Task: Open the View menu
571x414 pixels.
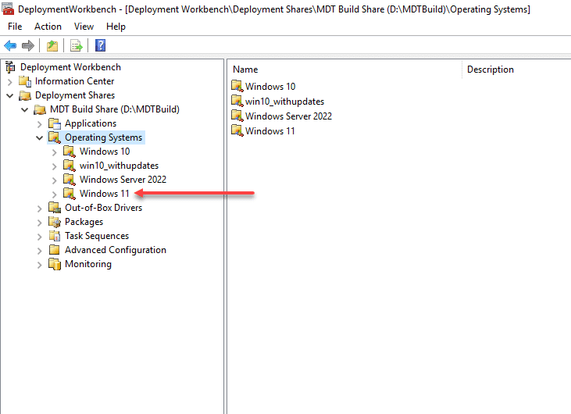Action: pos(84,27)
